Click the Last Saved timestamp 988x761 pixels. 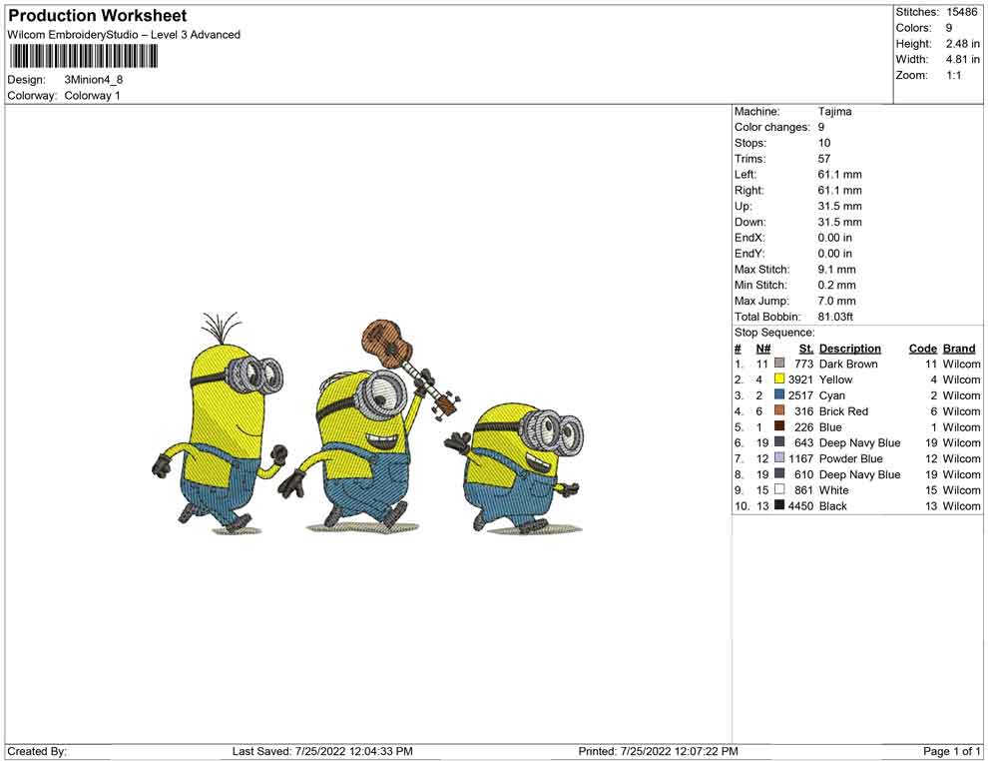322,751
